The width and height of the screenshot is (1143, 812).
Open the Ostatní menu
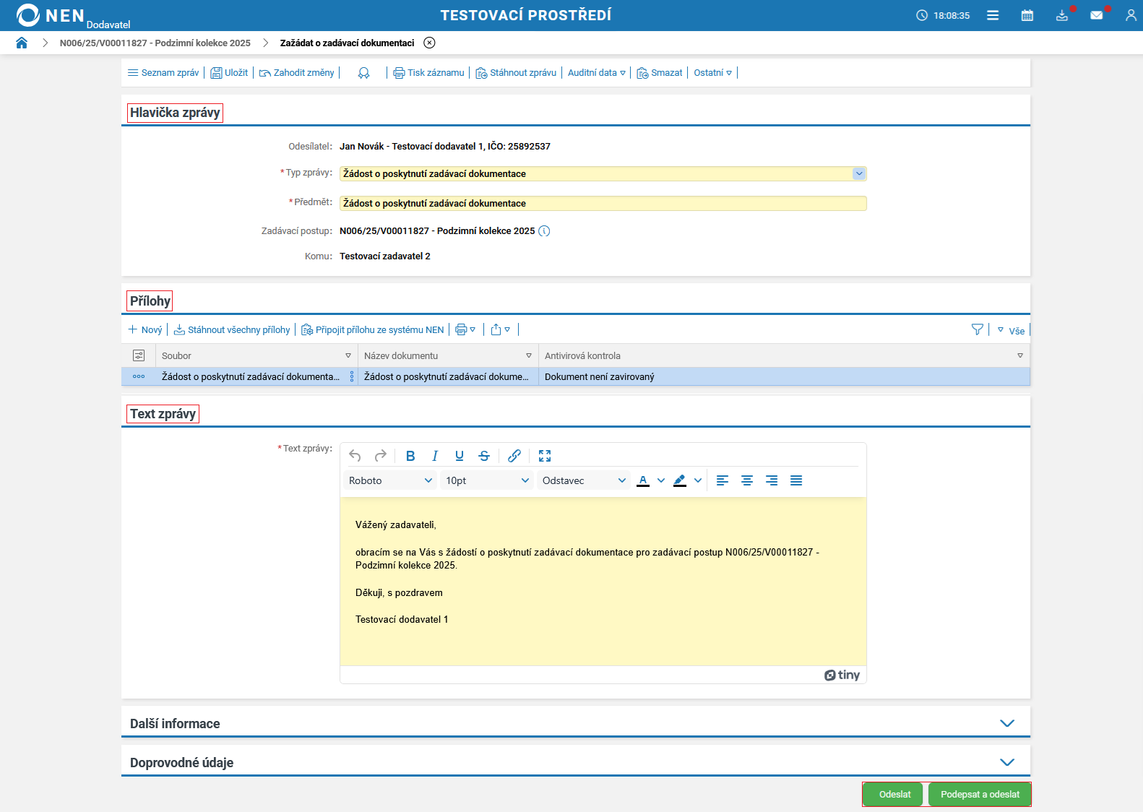[x=712, y=73]
